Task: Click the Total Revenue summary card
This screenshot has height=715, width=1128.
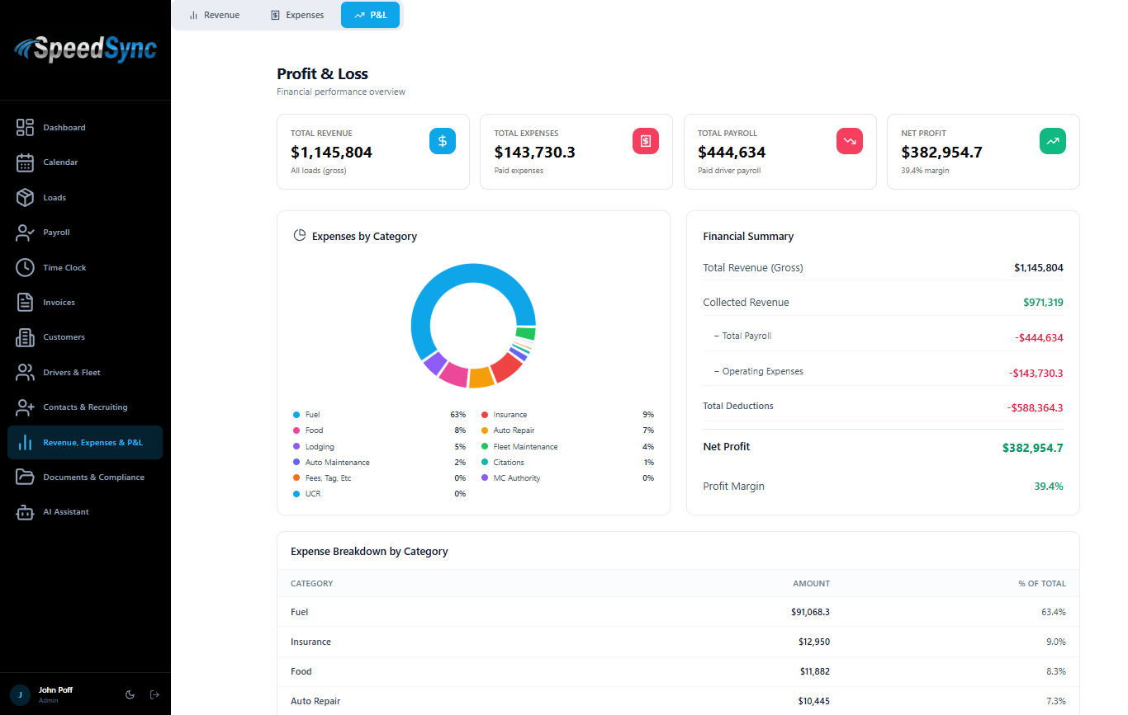Action: tap(373, 152)
